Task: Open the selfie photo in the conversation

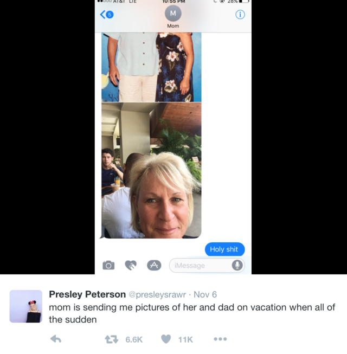Action: click(151, 170)
